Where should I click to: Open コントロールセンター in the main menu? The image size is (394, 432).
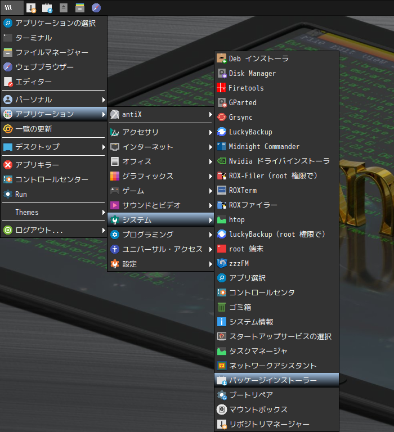click(x=54, y=179)
